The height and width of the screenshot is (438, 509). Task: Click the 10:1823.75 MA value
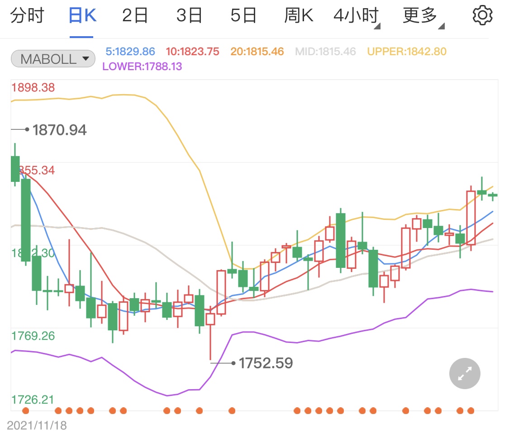[x=192, y=51]
